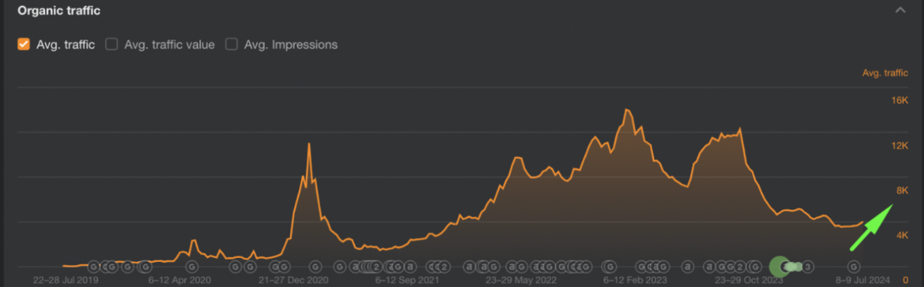Open the G marker above 6–12 Feb 2023
924x287 pixels.
click(609, 266)
